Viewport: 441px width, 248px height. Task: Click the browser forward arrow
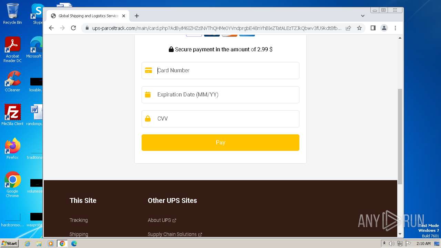pos(62,28)
